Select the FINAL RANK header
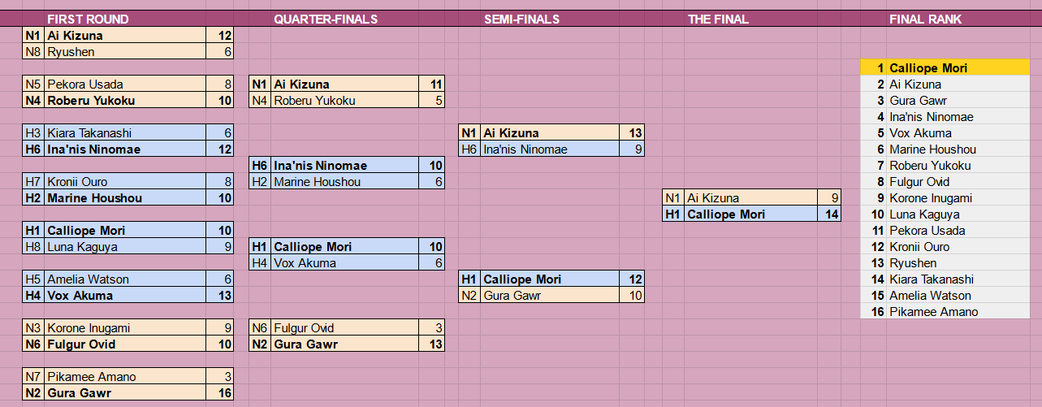The height and width of the screenshot is (407, 1042). point(926,19)
